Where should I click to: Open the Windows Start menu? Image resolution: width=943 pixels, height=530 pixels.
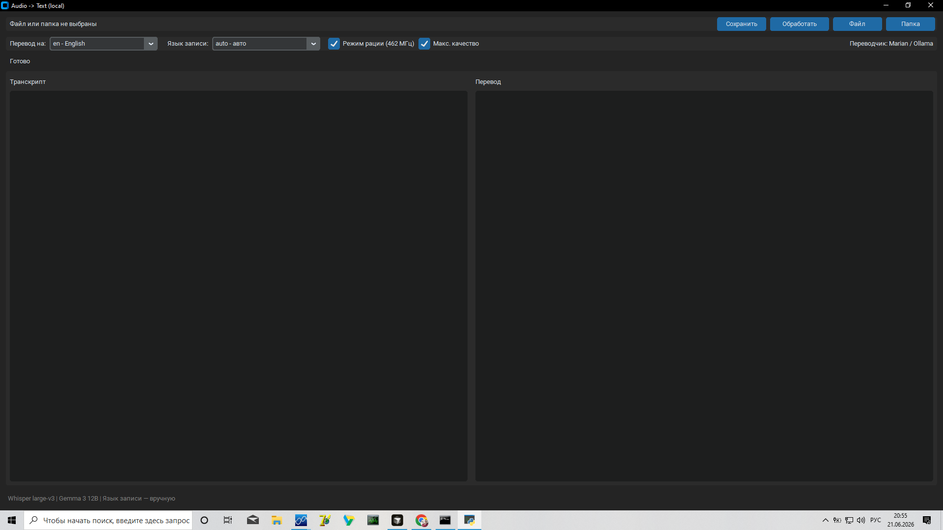point(12,520)
